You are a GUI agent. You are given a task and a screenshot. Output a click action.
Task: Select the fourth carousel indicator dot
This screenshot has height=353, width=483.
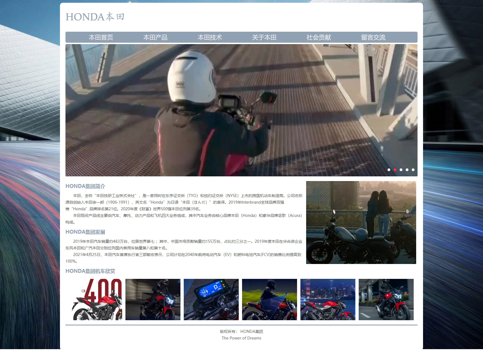(407, 170)
